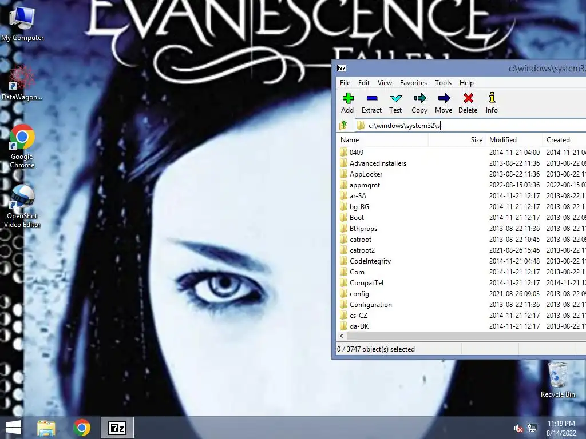Click folder icon of the config row
Viewport: 586px width, 439px height.
[344, 294]
